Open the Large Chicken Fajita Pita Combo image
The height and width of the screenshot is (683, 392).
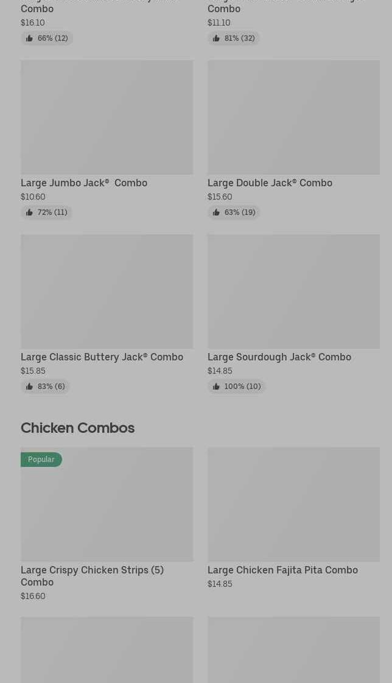coord(293,504)
